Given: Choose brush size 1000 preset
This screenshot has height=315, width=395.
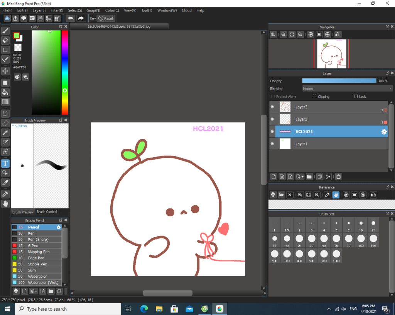Looking at the screenshot, I should click(336, 255).
